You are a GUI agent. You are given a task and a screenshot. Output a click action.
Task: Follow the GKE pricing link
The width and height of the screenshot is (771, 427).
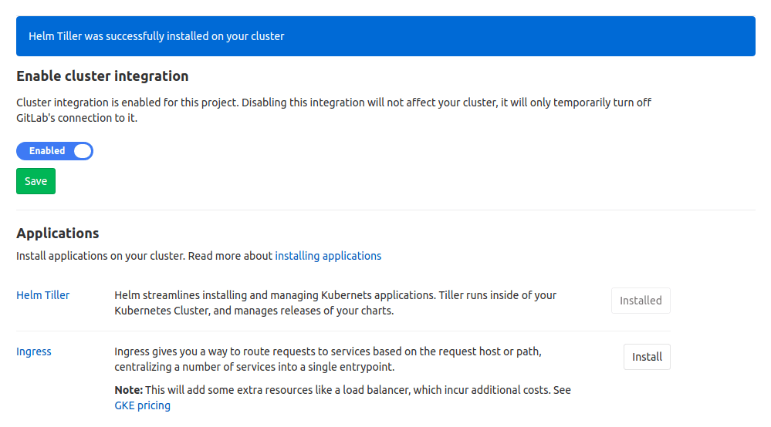(143, 405)
